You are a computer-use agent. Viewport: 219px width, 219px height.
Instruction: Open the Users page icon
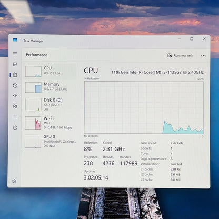click(x=15, y=106)
